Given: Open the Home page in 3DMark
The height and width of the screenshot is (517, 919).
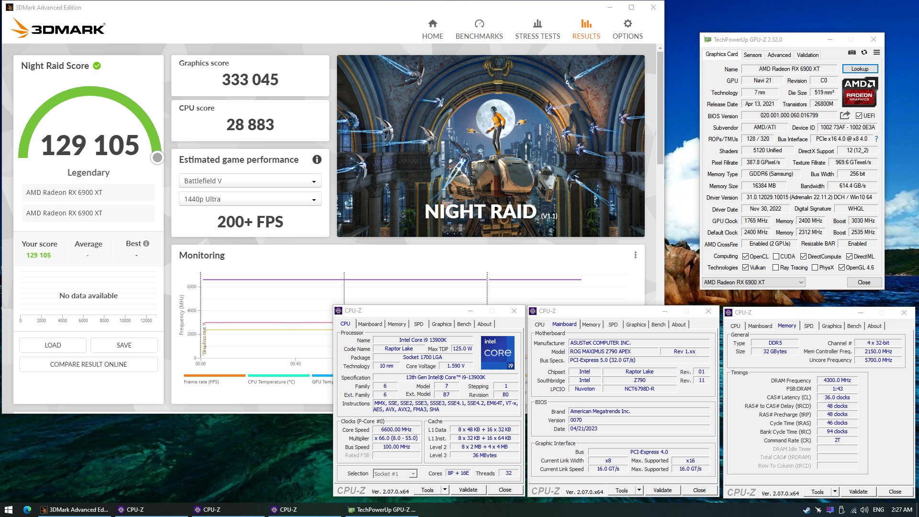Looking at the screenshot, I should pos(432,29).
